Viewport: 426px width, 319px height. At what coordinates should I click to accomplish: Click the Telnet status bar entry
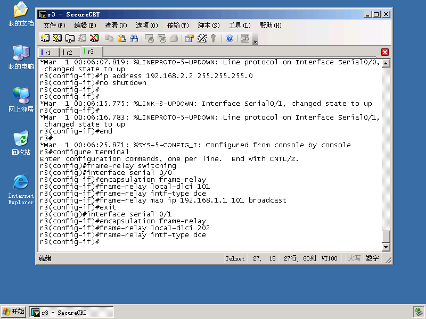[x=235, y=258]
